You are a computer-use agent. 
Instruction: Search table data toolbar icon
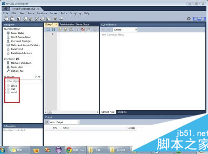(55, 19)
